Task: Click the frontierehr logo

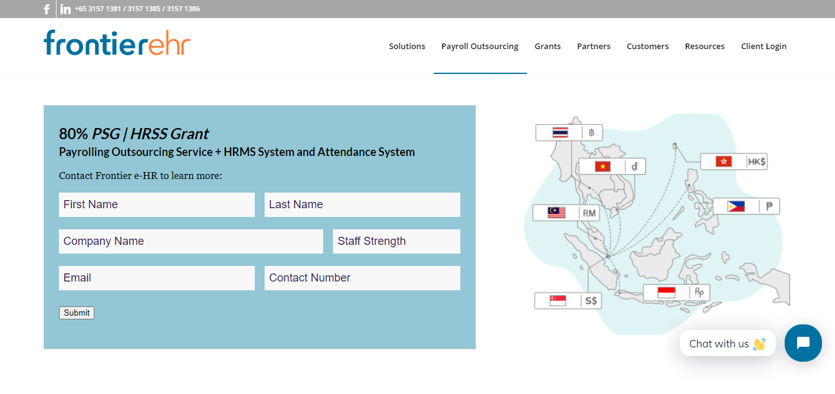Action: [117, 43]
